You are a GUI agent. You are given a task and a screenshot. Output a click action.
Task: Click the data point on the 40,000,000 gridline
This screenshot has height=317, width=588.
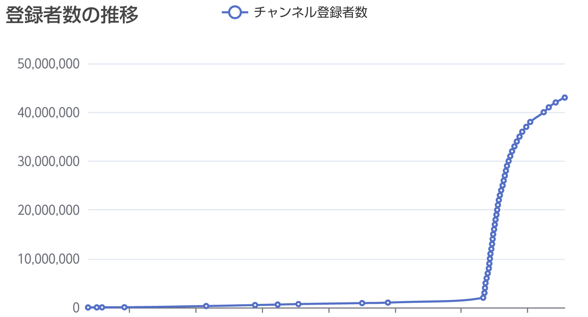click(543, 112)
